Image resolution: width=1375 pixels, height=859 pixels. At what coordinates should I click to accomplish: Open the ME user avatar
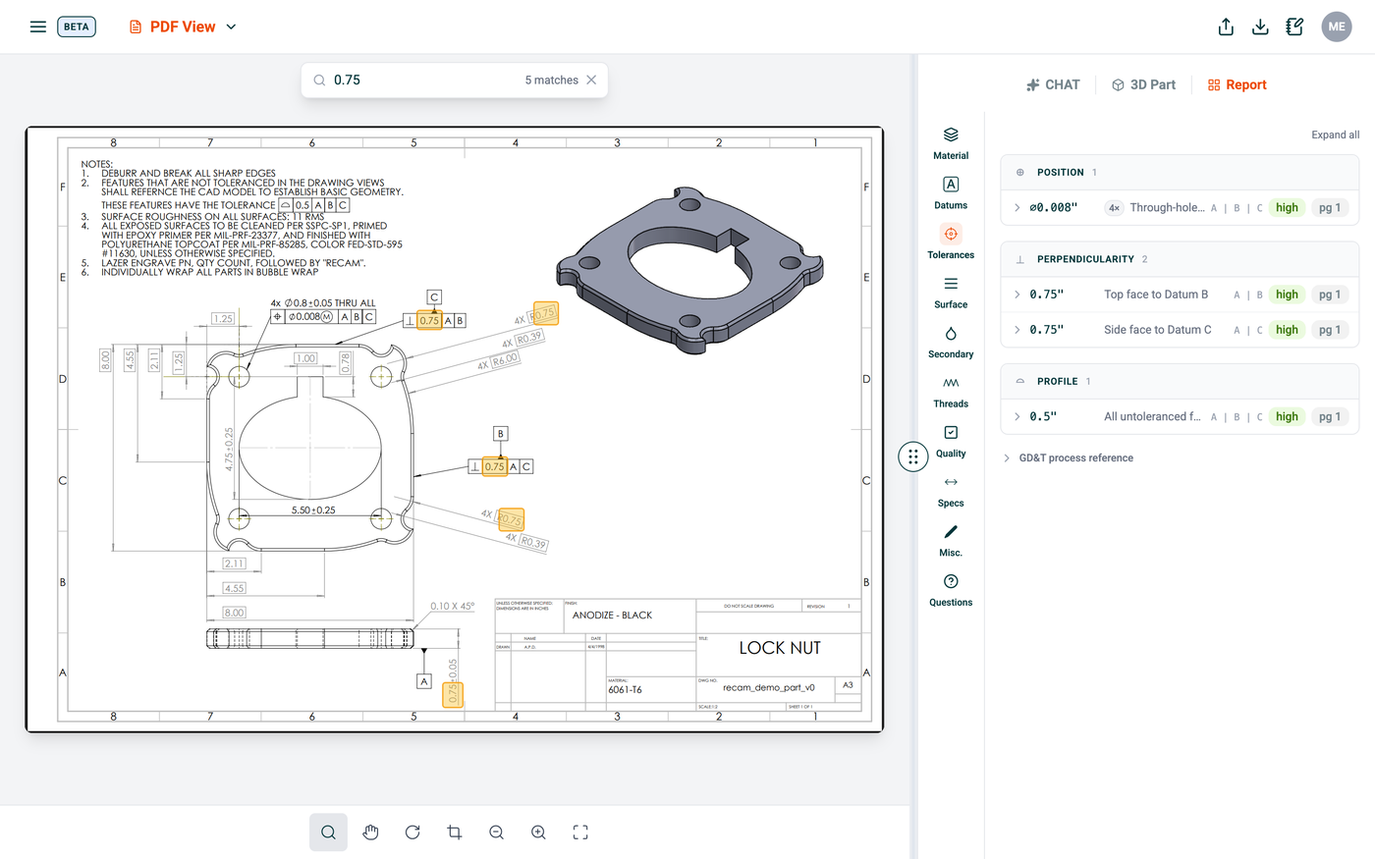1337,27
